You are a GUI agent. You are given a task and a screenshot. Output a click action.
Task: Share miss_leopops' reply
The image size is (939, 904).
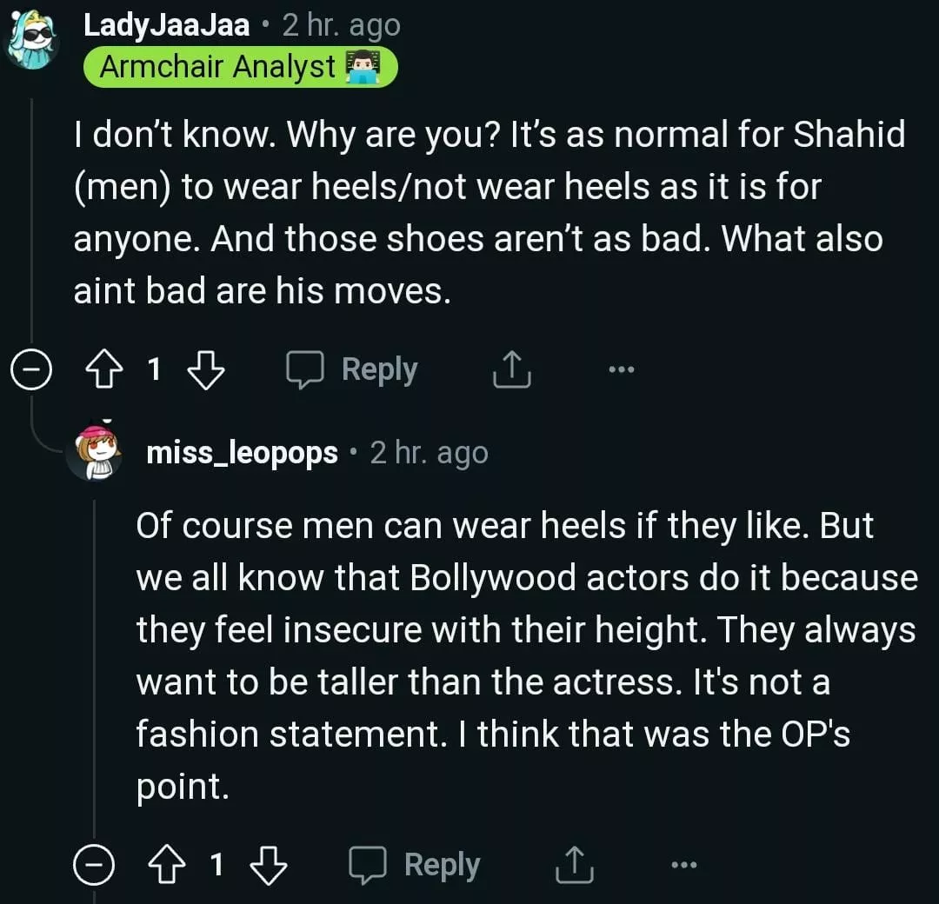[x=574, y=865]
